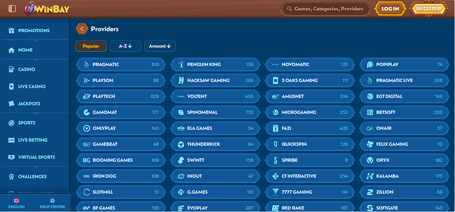This screenshot has width=455, height=212.
Task: Open the Spinomenal provider
Action: point(215,112)
